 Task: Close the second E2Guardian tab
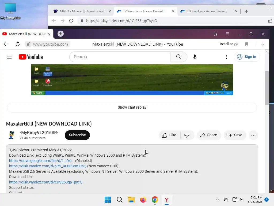(236, 11)
